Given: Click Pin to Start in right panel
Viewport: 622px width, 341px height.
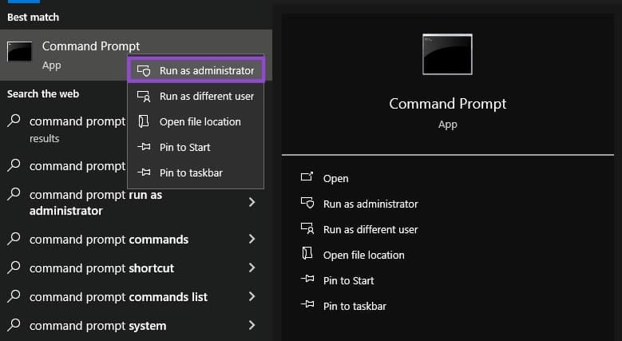Looking at the screenshot, I should [348, 280].
